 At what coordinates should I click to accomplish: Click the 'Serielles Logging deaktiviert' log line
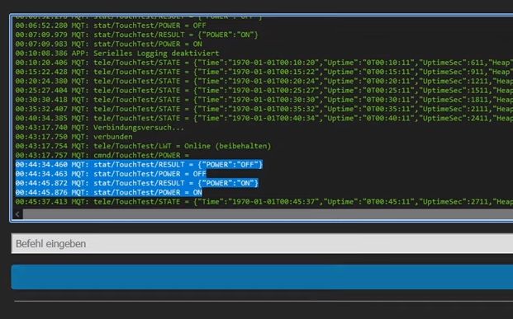117,54
